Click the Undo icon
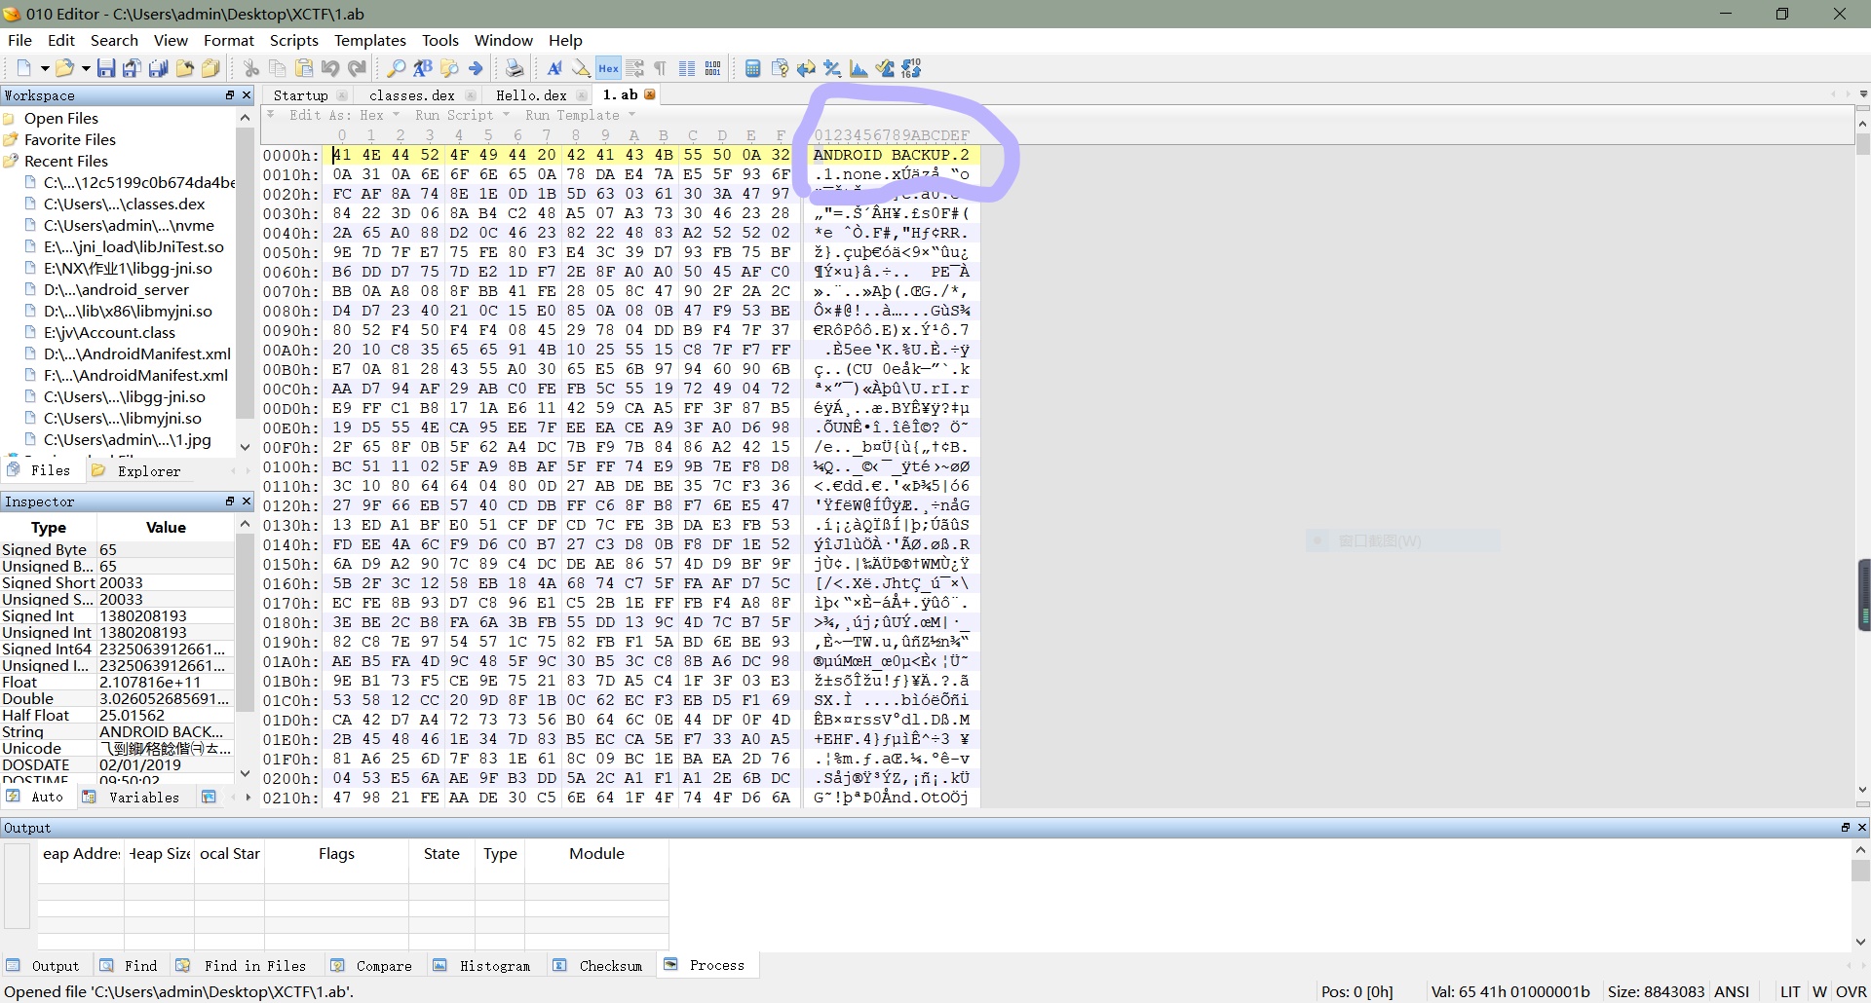 (330, 68)
